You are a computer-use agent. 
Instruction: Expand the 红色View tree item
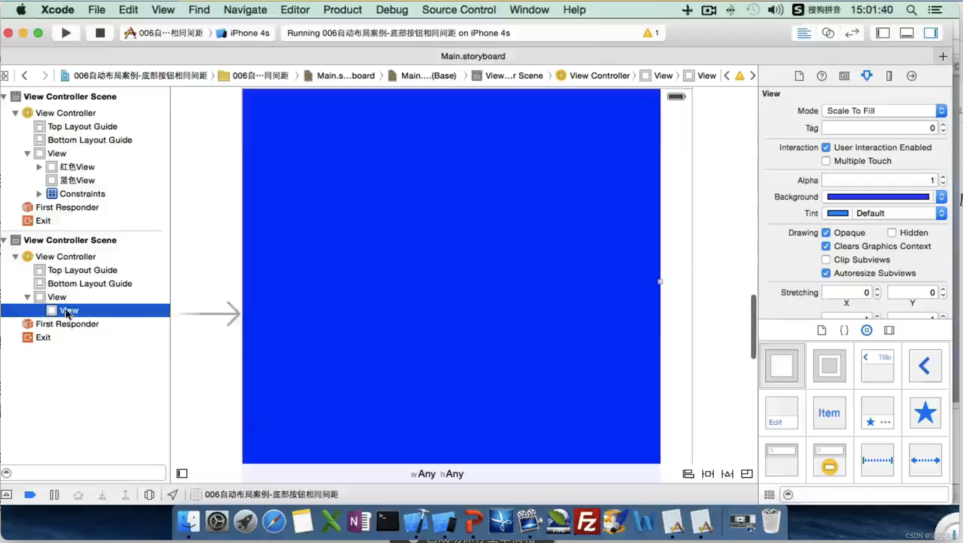(x=38, y=166)
